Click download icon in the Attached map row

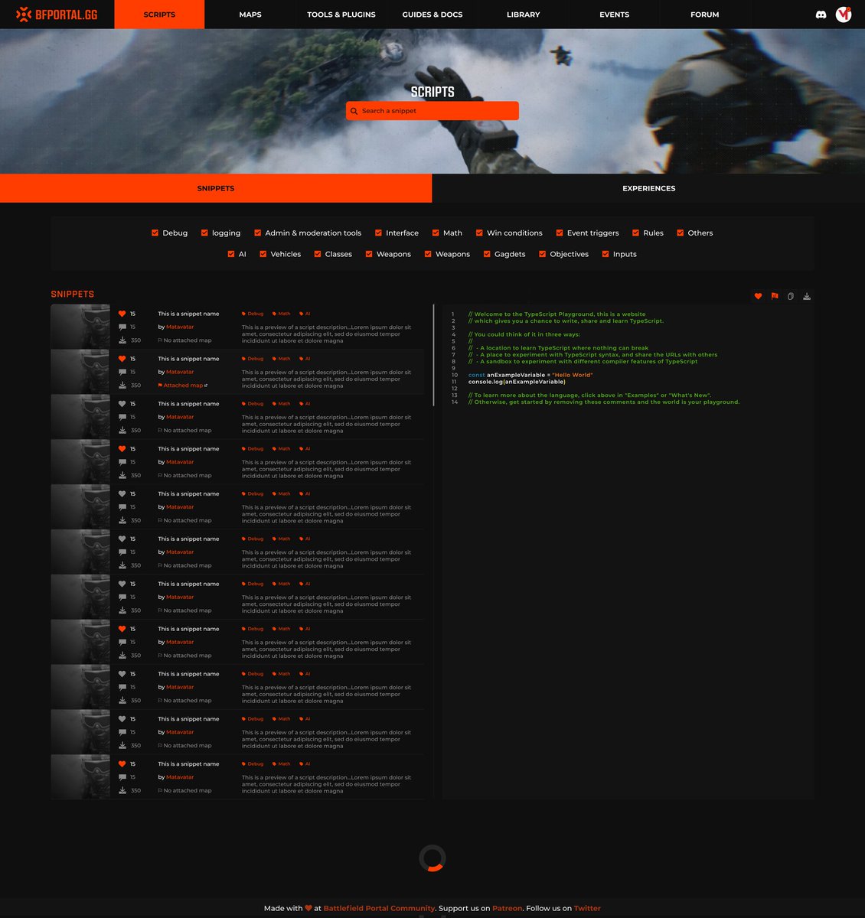click(x=122, y=385)
